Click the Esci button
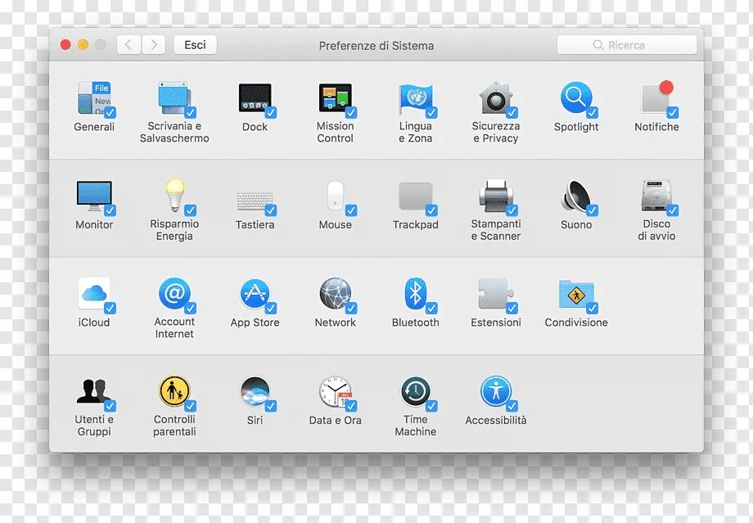 (195, 45)
